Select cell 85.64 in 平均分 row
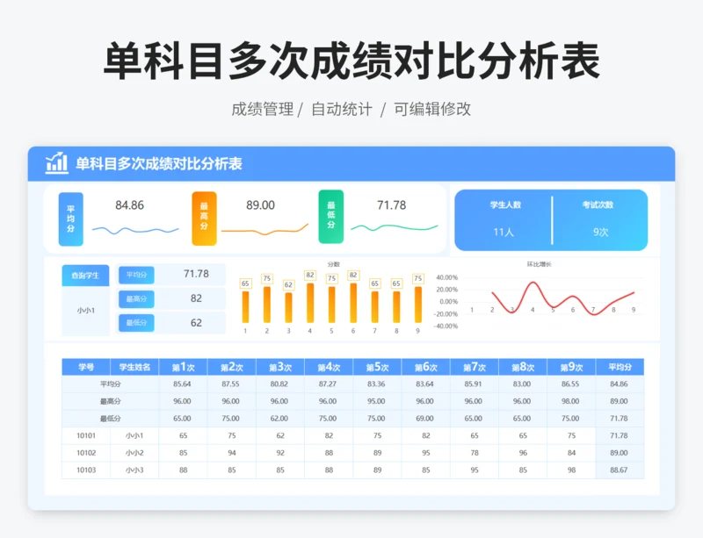The image size is (703, 538). pyautogui.click(x=182, y=384)
